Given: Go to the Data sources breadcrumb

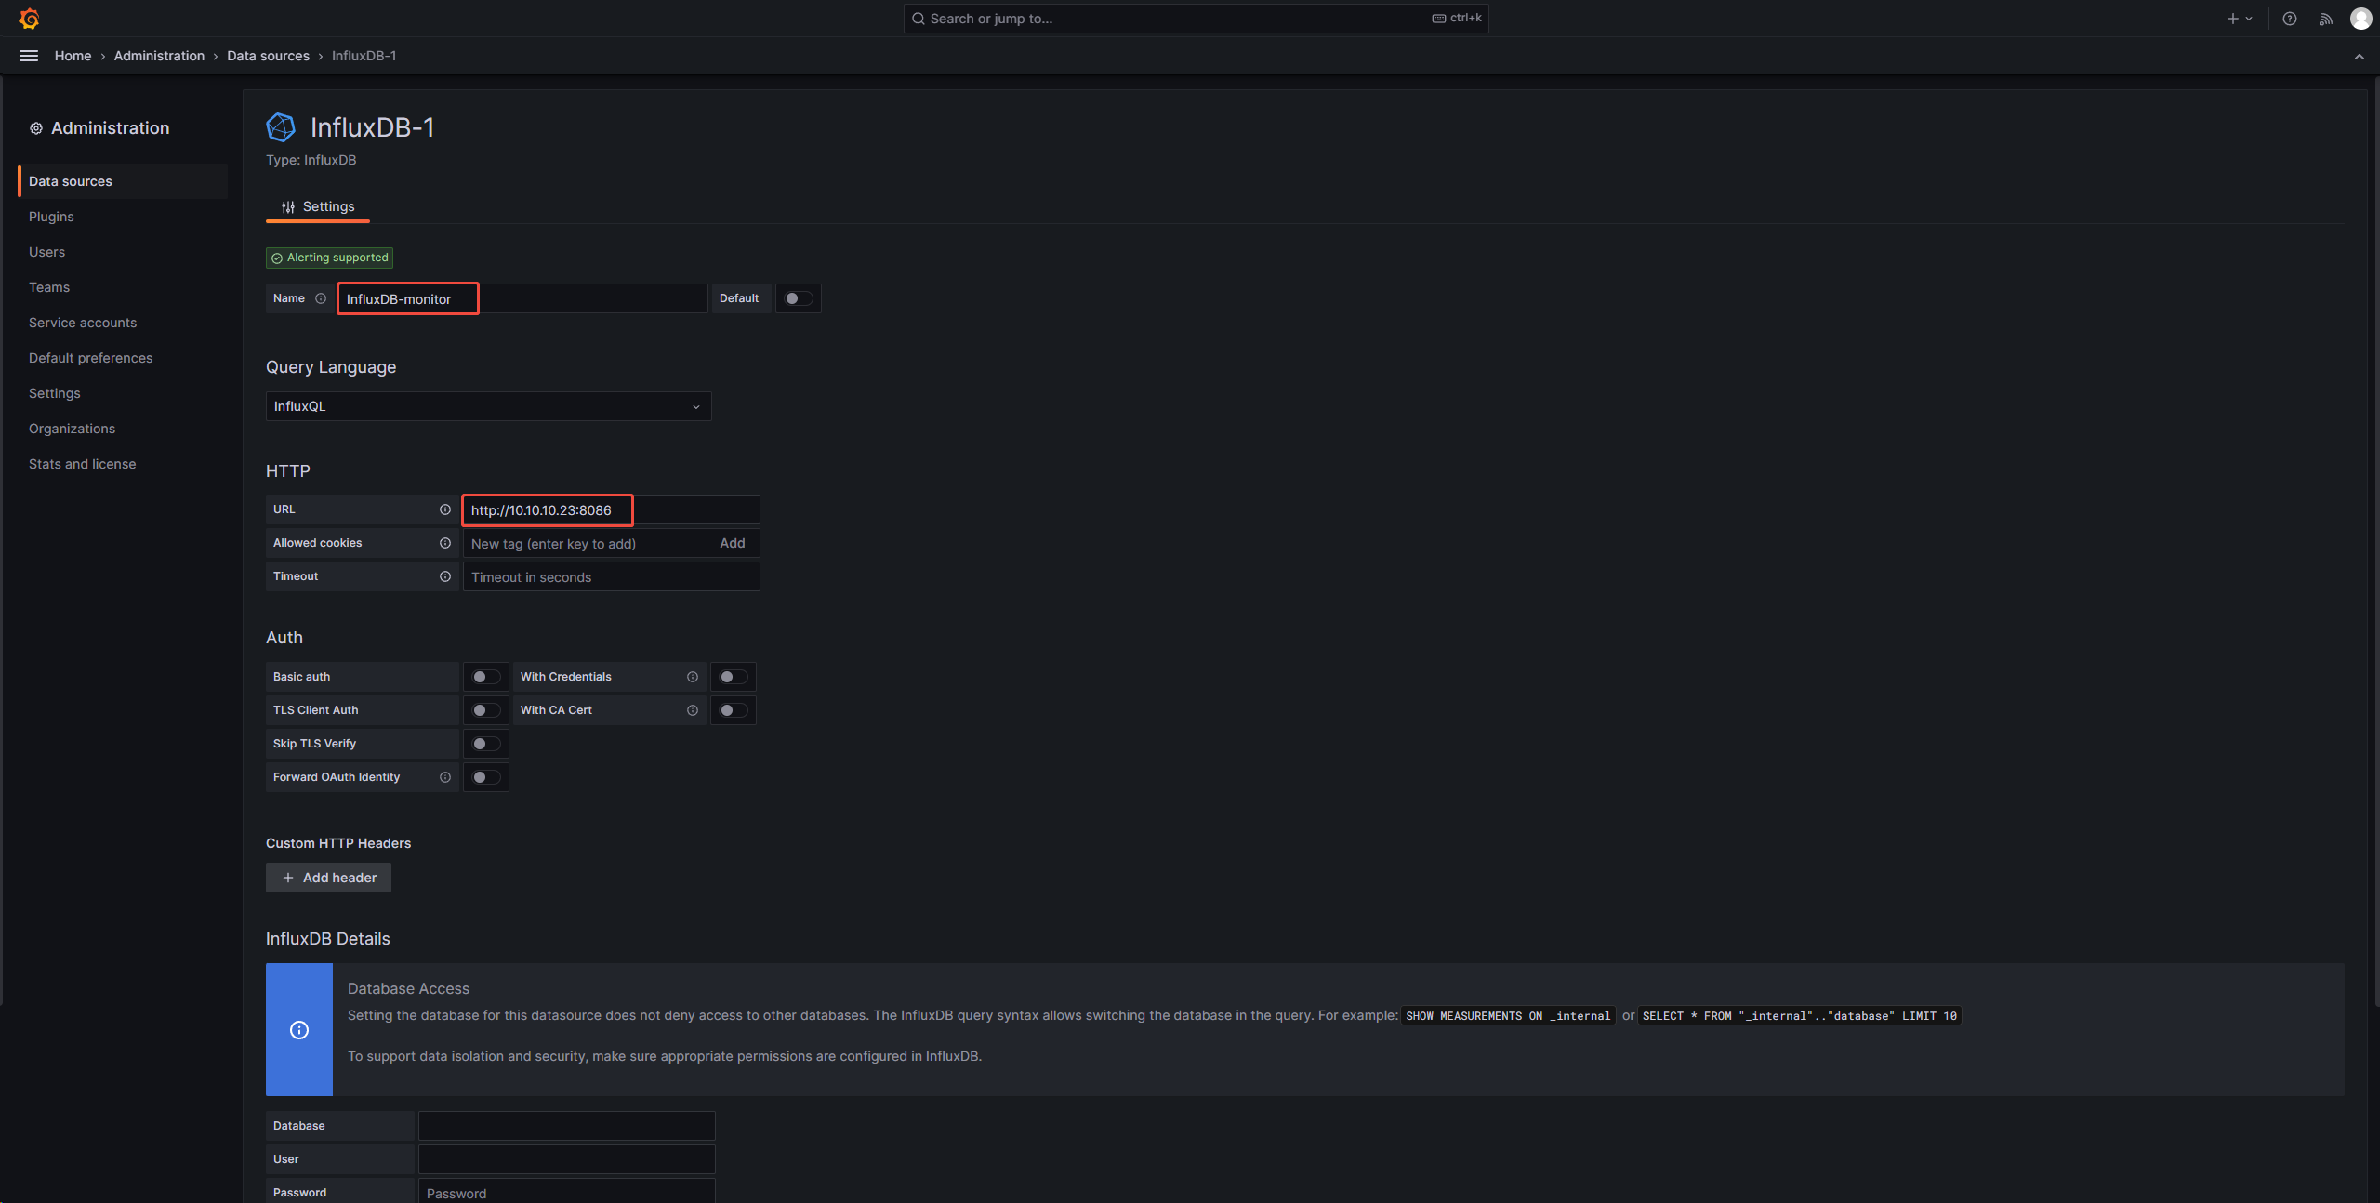Looking at the screenshot, I should pyautogui.click(x=268, y=56).
